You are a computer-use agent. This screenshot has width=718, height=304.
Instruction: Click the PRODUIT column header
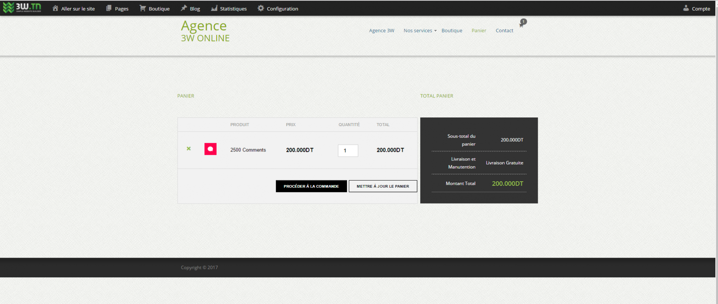(240, 125)
